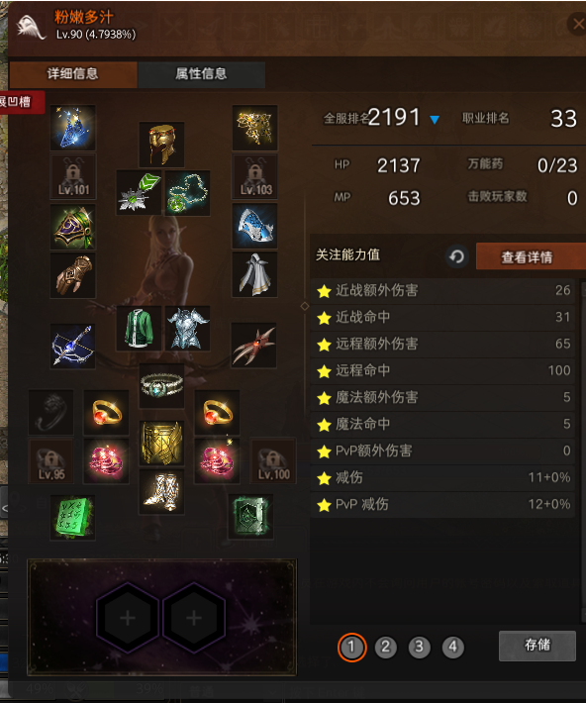The image size is (586, 703).
Task: Add item to first hexagon slot
Action: tap(128, 618)
